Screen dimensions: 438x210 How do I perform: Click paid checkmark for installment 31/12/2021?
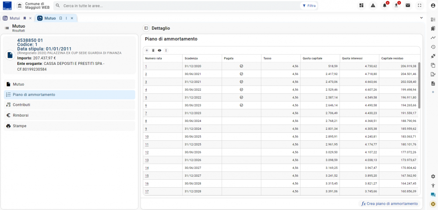(241, 82)
